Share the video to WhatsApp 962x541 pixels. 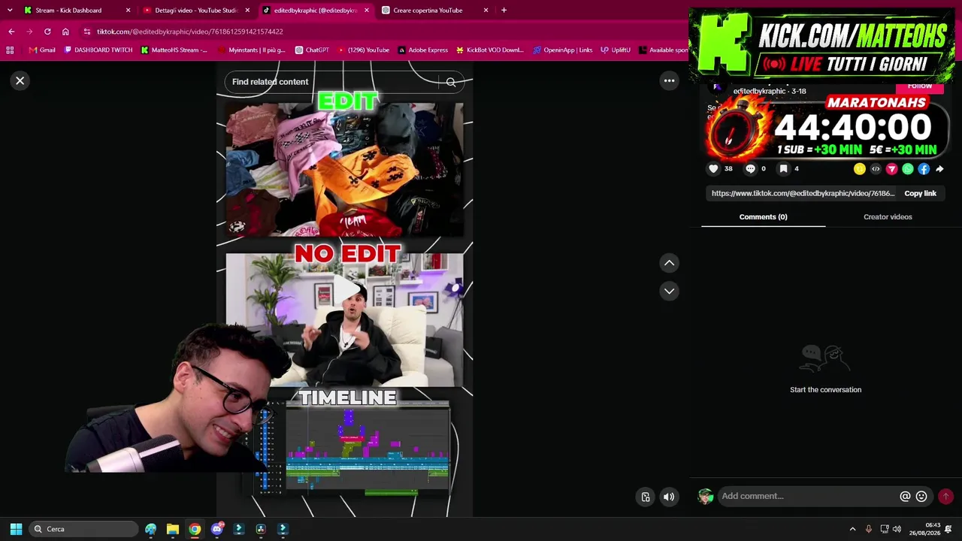pos(908,169)
